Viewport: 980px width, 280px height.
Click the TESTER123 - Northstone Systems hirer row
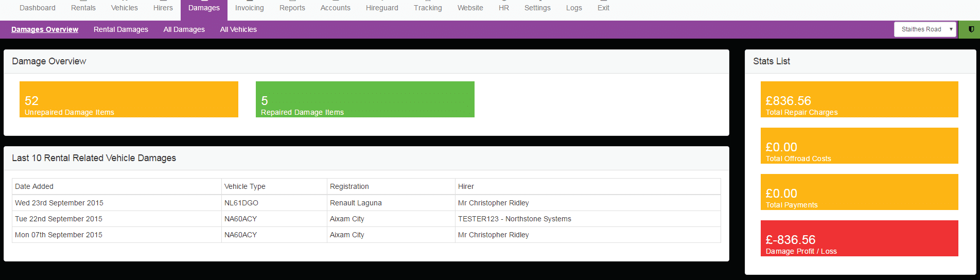coord(514,219)
